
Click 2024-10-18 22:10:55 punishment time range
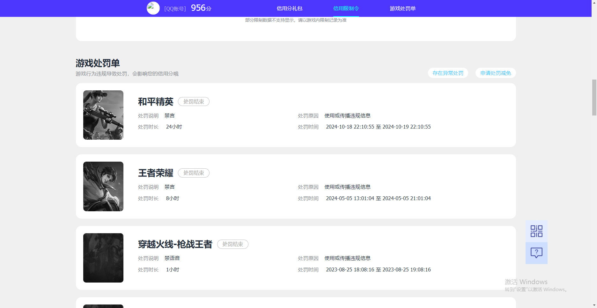click(x=378, y=127)
